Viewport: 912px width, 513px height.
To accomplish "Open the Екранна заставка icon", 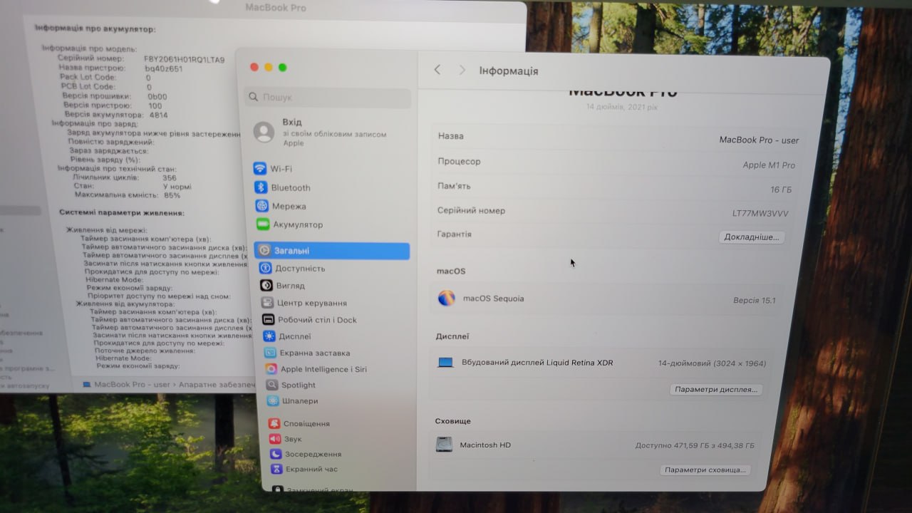I will (270, 353).
